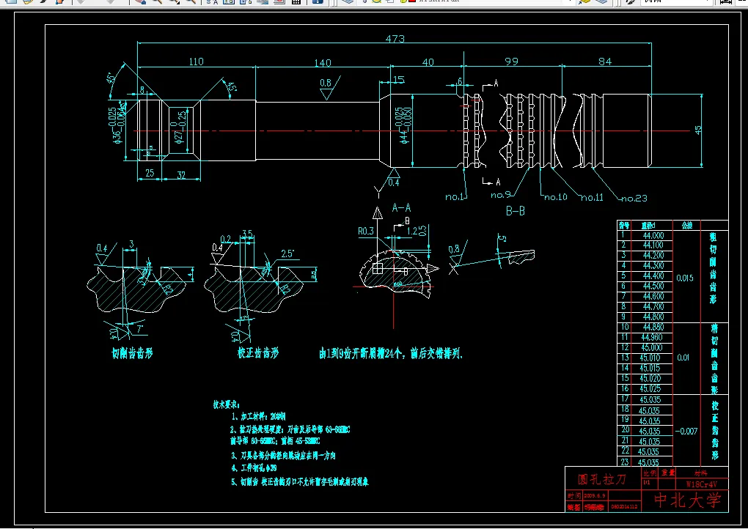Click the 25 dimension under the shank
The image size is (748, 529).
point(150,173)
